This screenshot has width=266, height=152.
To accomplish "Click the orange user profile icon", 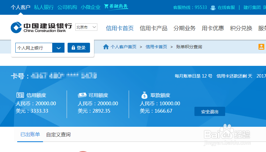I will point(261,46).
